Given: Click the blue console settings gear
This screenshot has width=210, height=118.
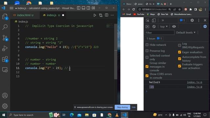Looking at the screenshot, I should click(205, 27).
